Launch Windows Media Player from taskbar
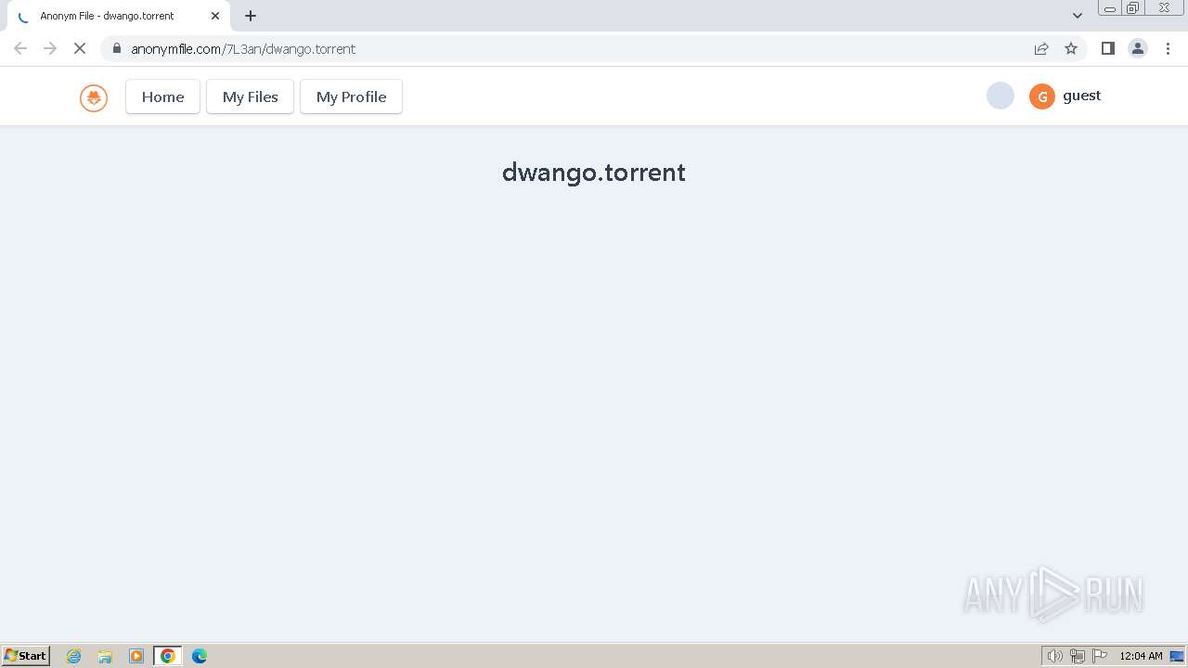The width and height of the screenshot is (1188, 668). coord(136,656)
